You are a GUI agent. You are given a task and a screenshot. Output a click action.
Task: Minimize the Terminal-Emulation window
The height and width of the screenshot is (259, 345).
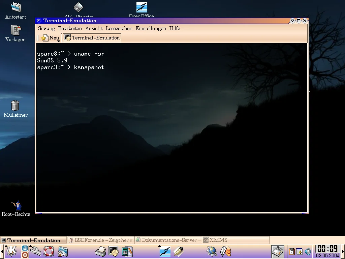pyautogui.click(x=292, y=21)
